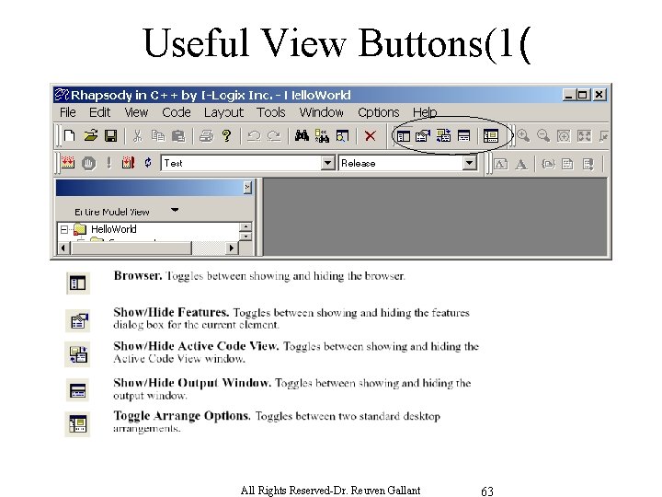Click browser vertical scrollbar down arrow
The image size is (662, 497).
point(245,237)
